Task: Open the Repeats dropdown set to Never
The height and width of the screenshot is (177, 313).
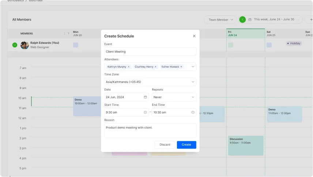Action: (193, 97)
